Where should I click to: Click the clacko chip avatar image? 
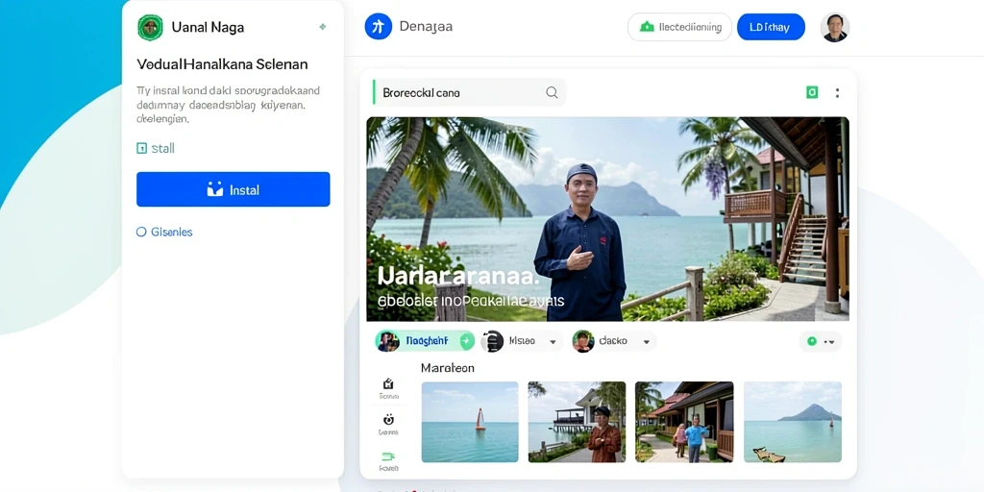coord(583,341)
